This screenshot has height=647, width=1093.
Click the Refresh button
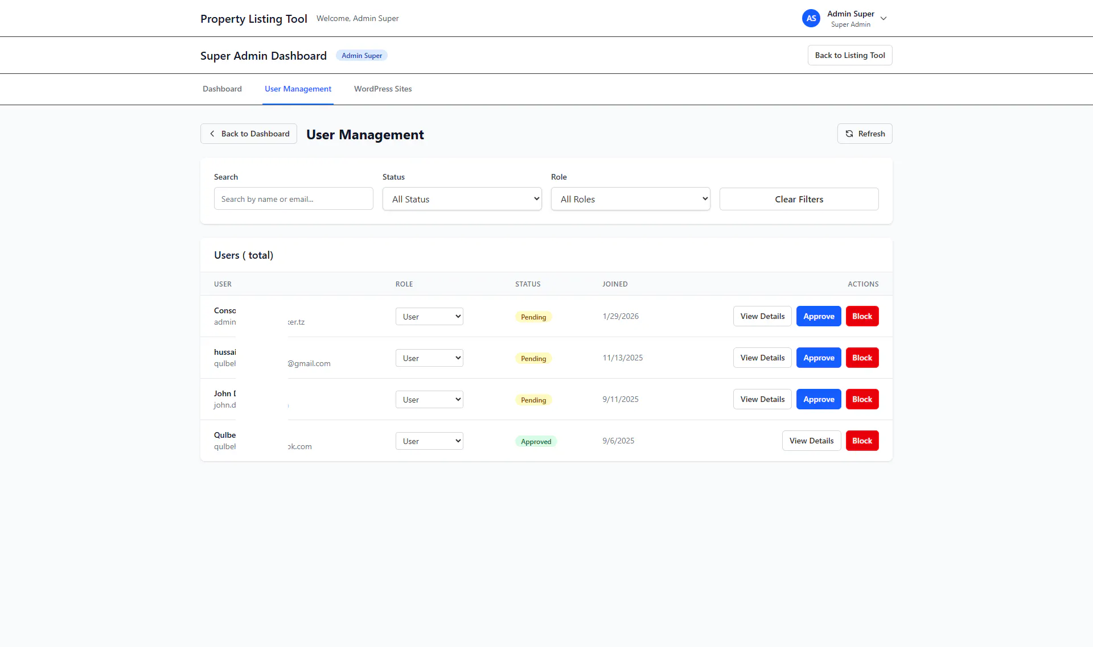865,134
